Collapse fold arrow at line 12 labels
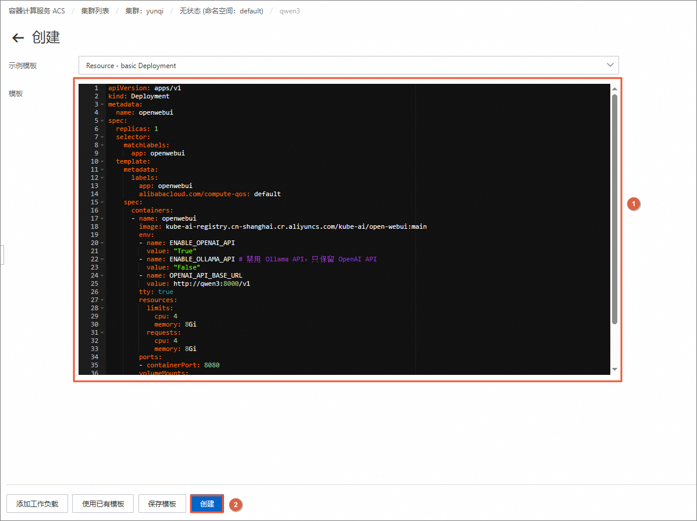Viewport: 697px width, 521px height. [102, 178]
